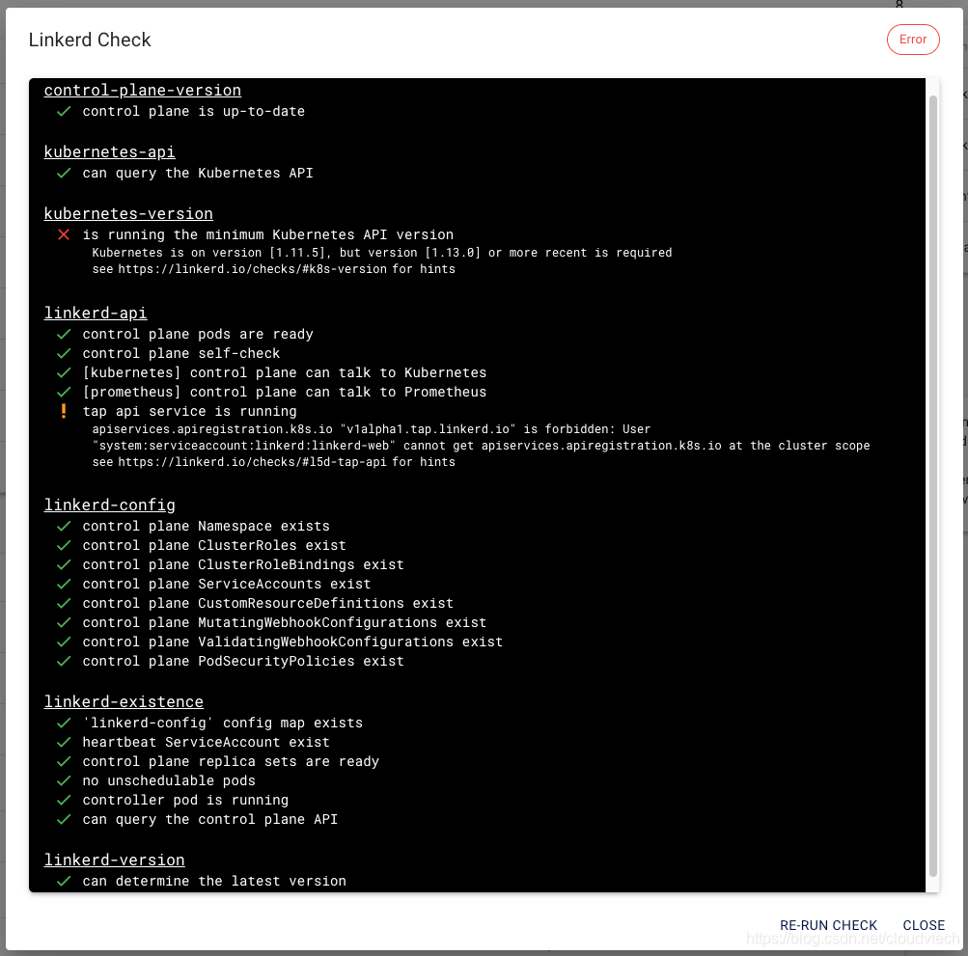Open the kubernetes-version heading link

click(128, 213)
